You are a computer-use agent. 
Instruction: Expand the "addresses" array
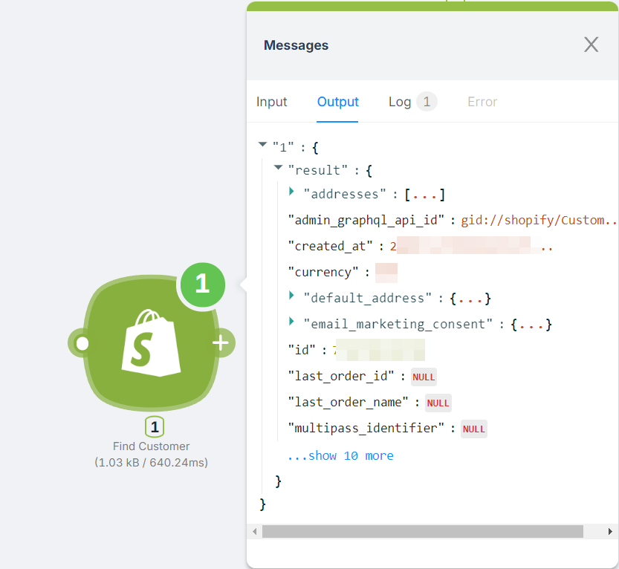(x=292, y=192)
